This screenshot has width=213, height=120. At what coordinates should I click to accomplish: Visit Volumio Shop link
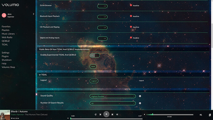[8, 67]
